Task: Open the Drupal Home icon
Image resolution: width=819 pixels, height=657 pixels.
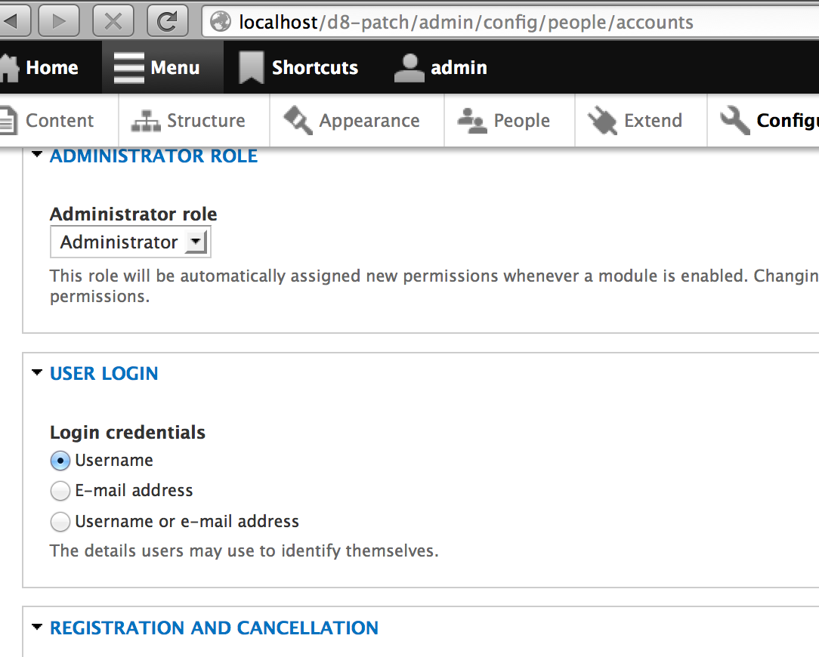Action: coord(8,66)
